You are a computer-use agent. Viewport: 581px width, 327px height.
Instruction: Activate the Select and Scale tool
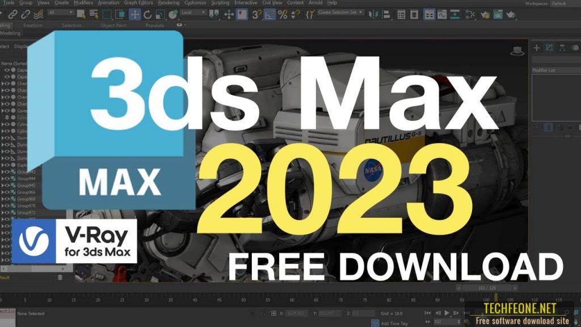tap(160, 14)
